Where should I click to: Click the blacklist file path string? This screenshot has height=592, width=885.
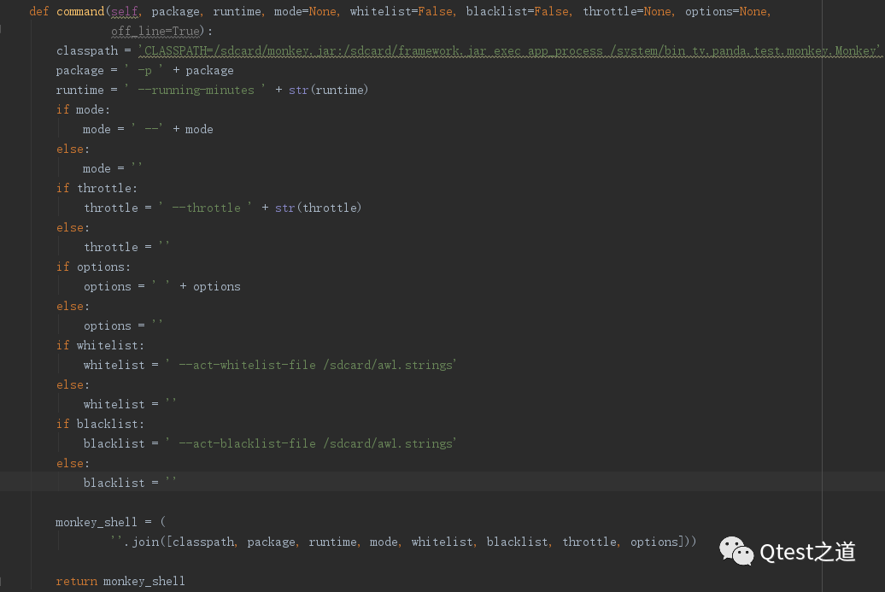click(312, 443)
